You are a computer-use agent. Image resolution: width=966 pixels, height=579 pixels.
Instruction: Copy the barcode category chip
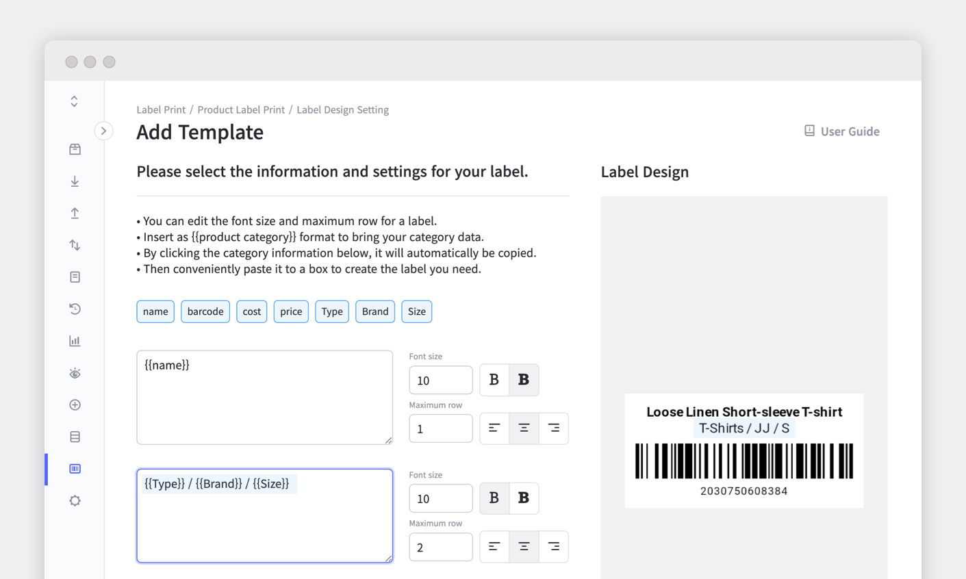coord(205,311)
